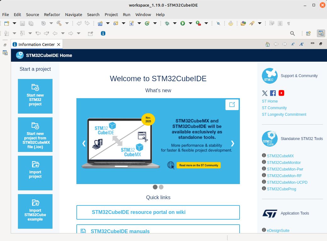The height and width of the screenshot is (241, 327).
Task: Toggle Word Wrap in the toolbar
Action: (x=272, y=23)
